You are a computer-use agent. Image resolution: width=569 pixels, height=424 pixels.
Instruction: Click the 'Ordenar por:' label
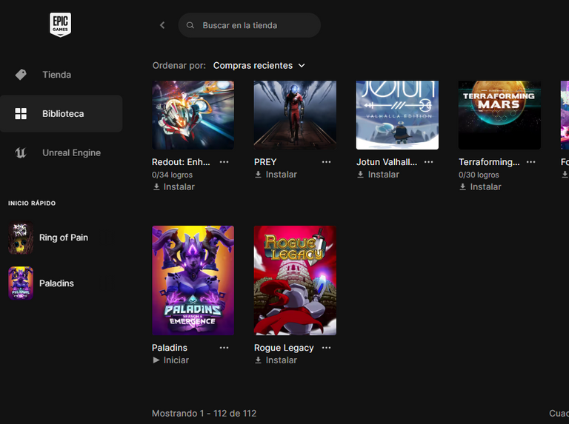(x=179, y=66)
